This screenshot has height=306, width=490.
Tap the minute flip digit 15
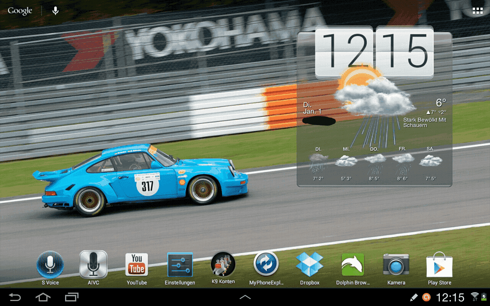tap(405, 52)
